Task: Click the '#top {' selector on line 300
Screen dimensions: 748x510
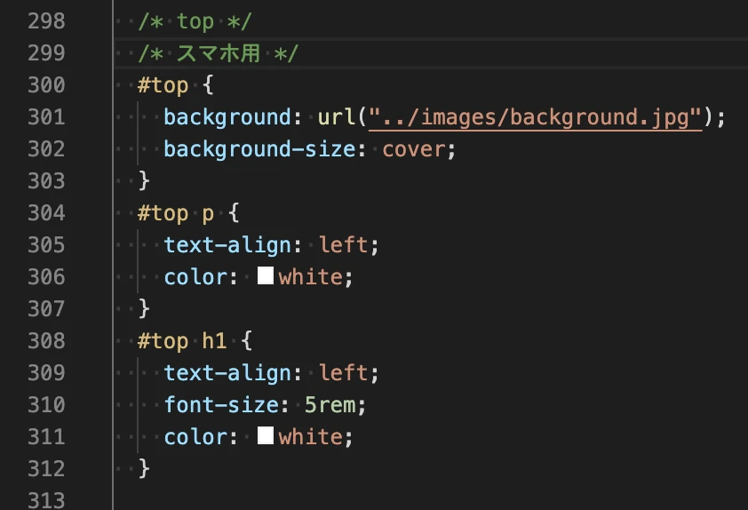Action: [x=175, y=86]
